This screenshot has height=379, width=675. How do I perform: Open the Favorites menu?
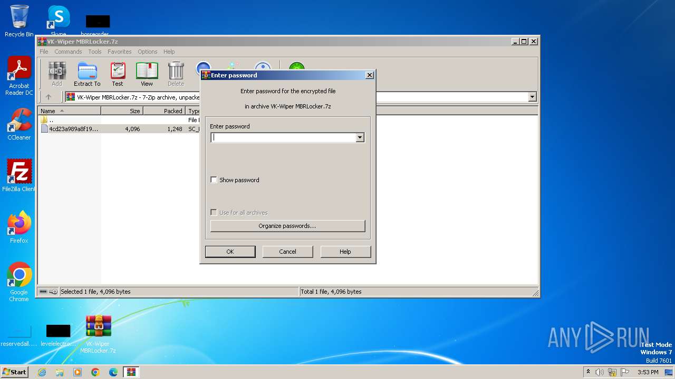(120, 52)
